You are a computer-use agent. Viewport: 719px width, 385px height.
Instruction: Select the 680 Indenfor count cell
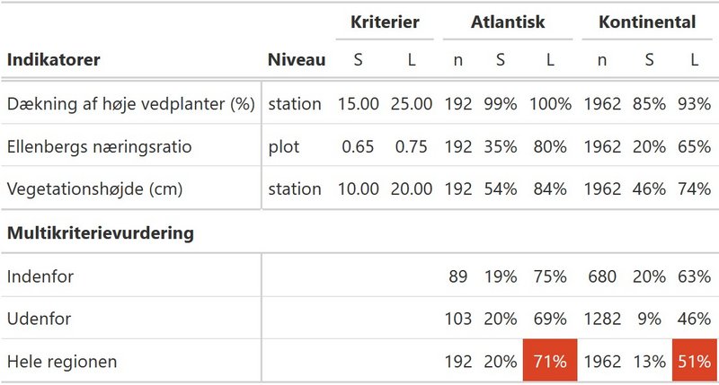point(601,276)
